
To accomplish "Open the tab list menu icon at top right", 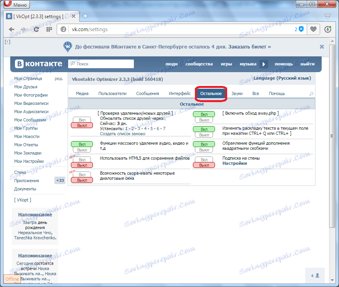I will (x=328, y=16).
